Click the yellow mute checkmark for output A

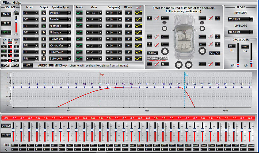click(x=138, y=13)
